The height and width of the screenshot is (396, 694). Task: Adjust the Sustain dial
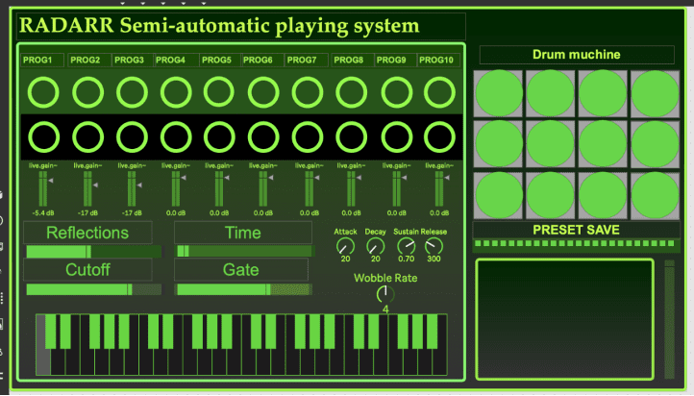[x=406, y=247]
